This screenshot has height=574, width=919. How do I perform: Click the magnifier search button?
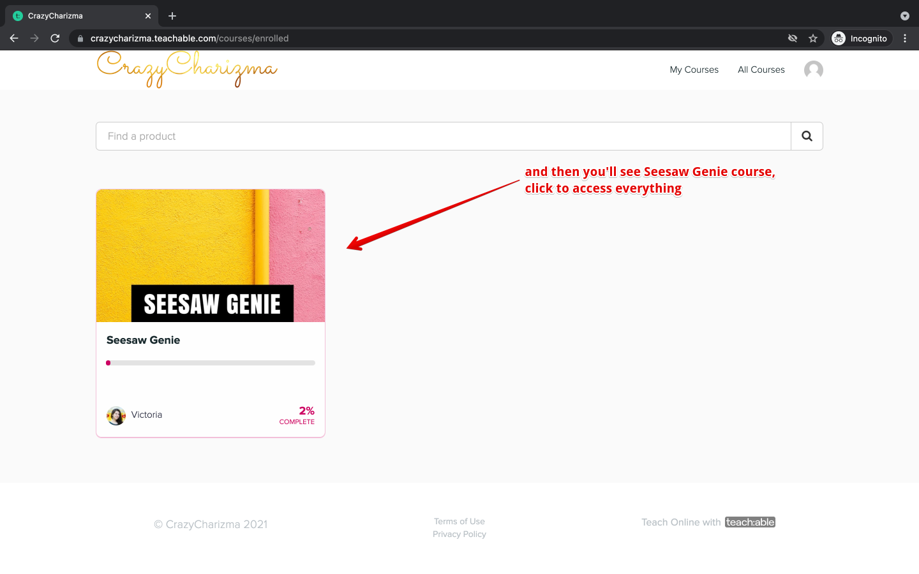click(807, 136)
